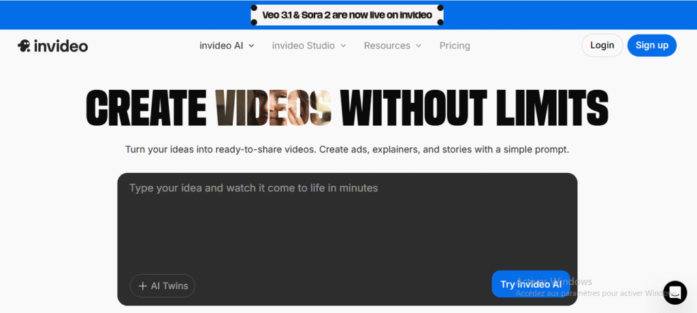Open the chat support widget

click(675, 292)
